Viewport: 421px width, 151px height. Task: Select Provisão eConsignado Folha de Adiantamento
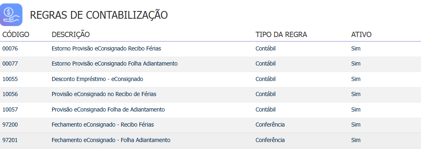coord(108,109)
